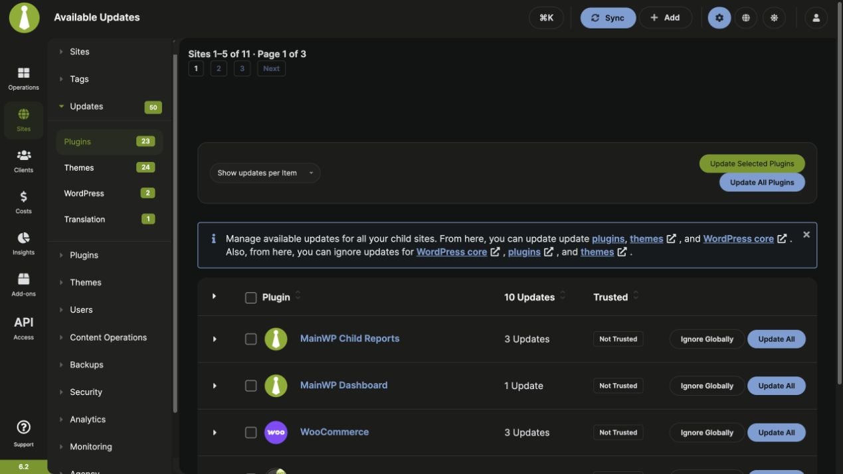Select the WordPress updates submenu item
843x474 pixels.
tap(110, 193)
